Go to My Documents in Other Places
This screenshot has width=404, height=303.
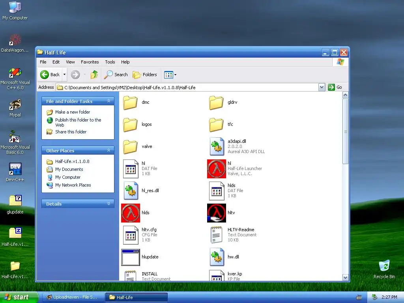coord(69,169)
